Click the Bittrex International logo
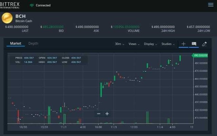The width and height of the screenshot is (217, 136). click(x=10, y=5)
